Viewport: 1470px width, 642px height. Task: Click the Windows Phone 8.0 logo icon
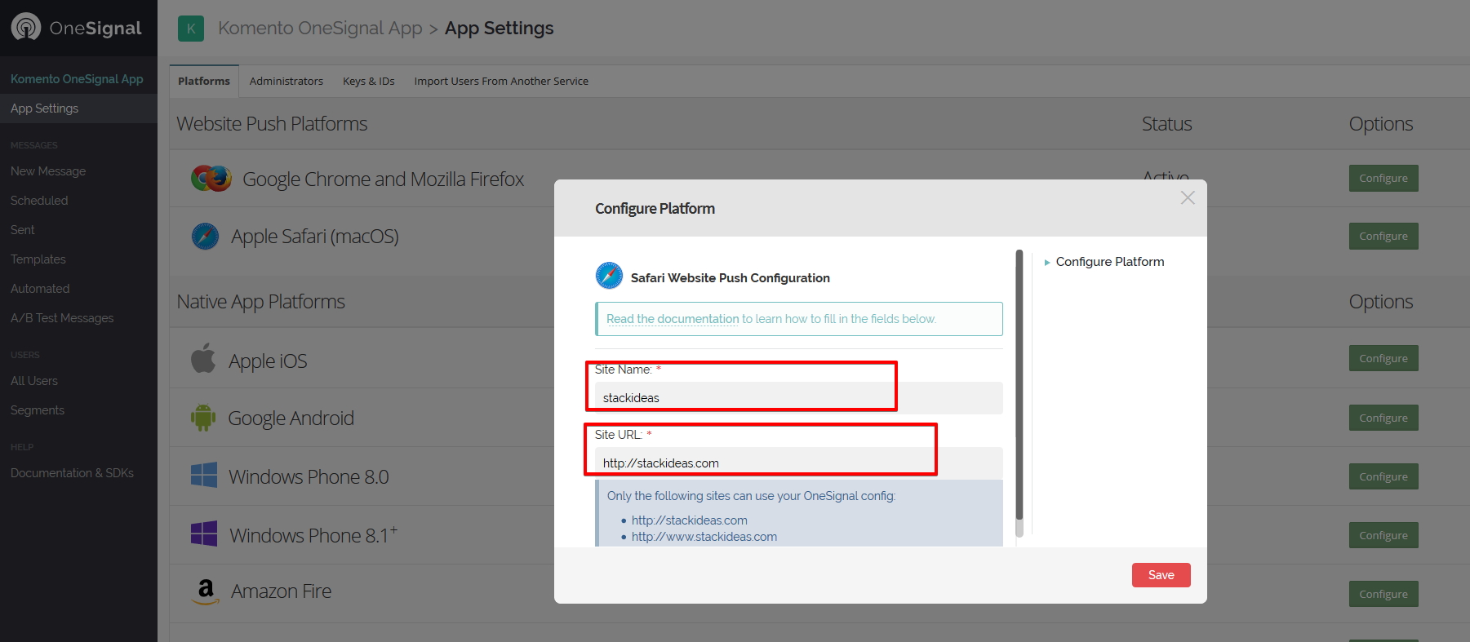[204, 476]
